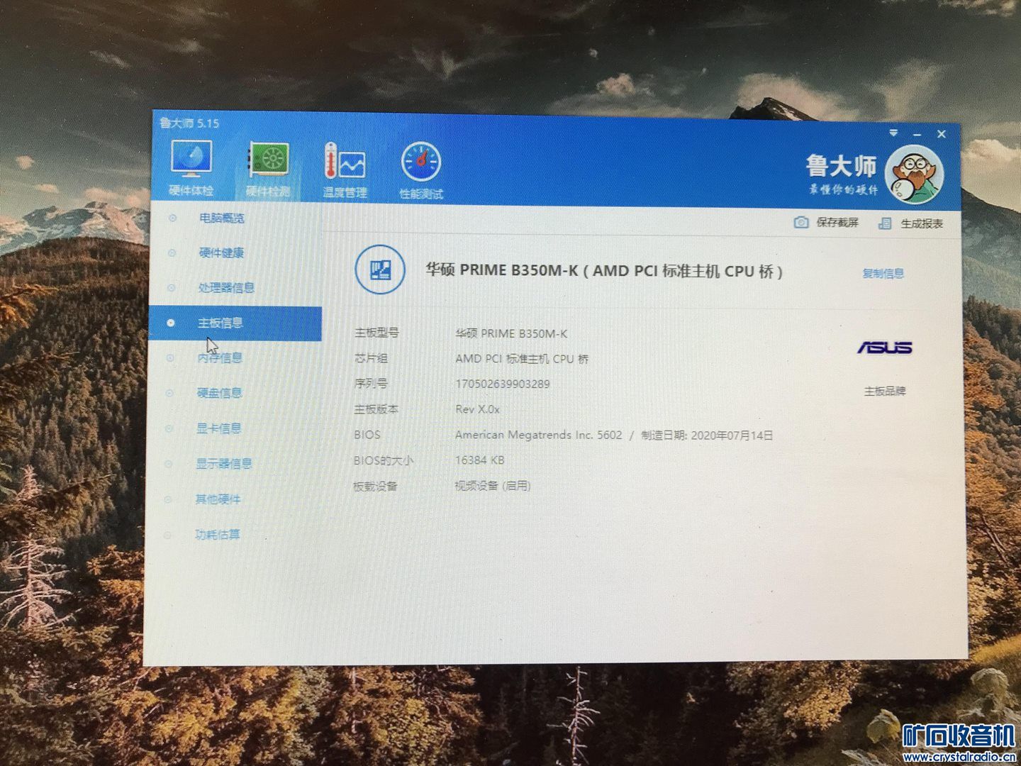Click the 制造日期 2020年07月14日 text
Viewport: 1021px width, 766px height.
click(x=707, y=435)
